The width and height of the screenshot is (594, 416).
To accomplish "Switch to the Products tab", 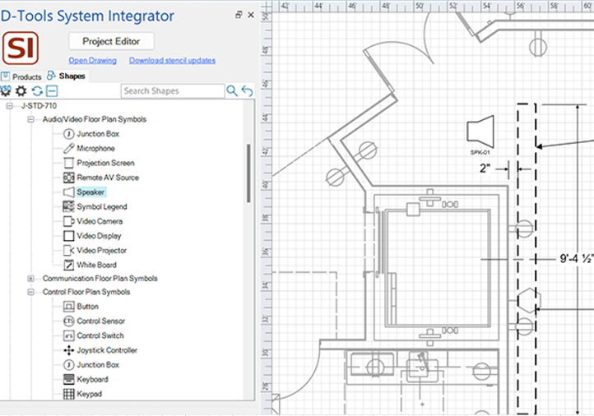I will coord(22,76).
